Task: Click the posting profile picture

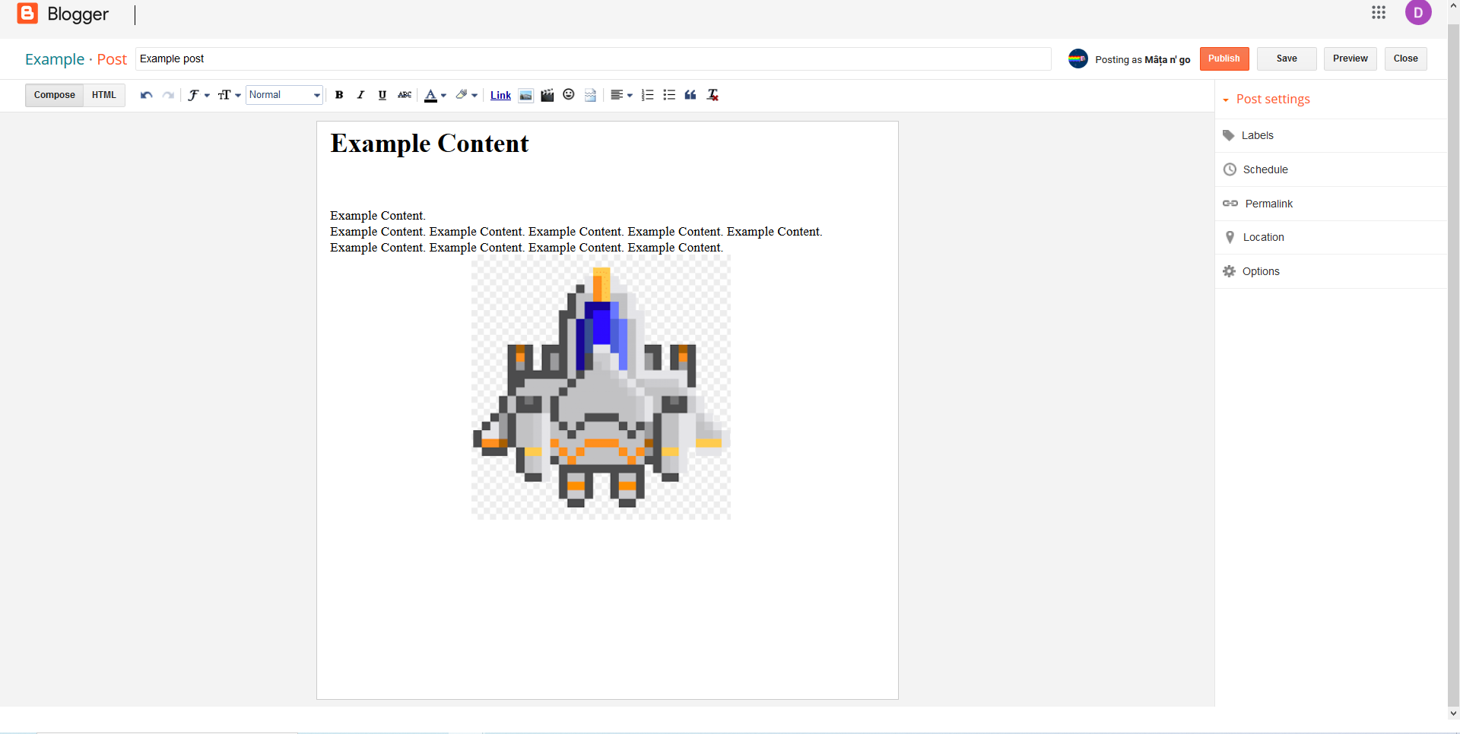Action: [x=1078, y=59]
